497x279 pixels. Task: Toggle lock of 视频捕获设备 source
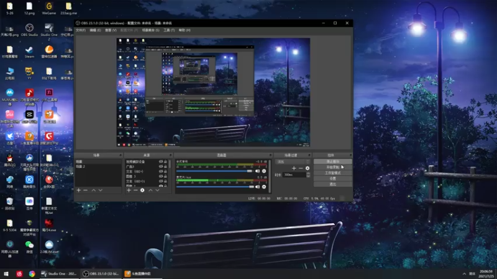(165, 162)
